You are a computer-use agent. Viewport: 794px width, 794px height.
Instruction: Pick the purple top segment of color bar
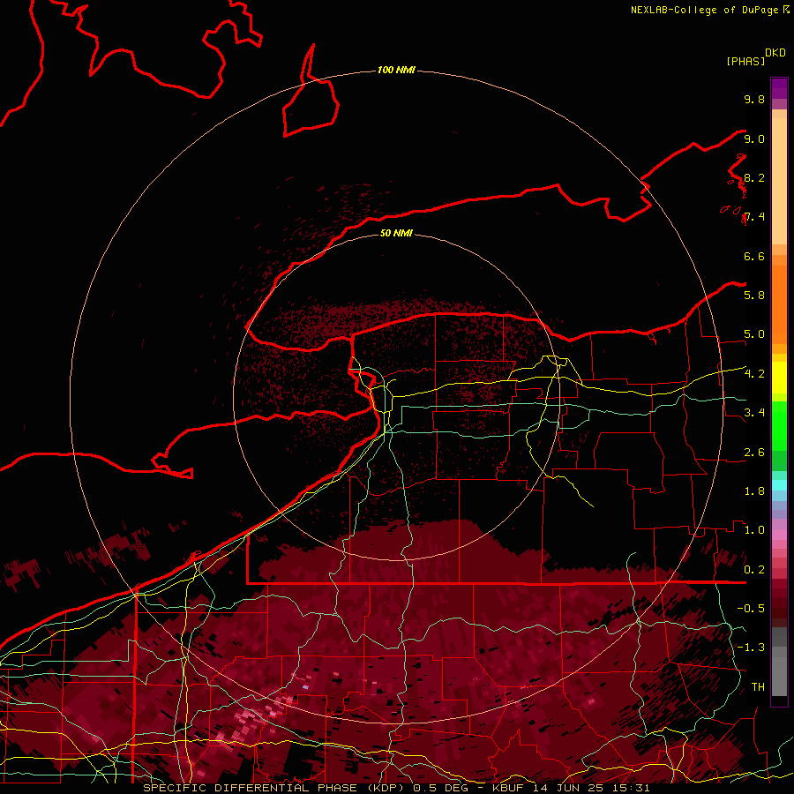[779, 88]
